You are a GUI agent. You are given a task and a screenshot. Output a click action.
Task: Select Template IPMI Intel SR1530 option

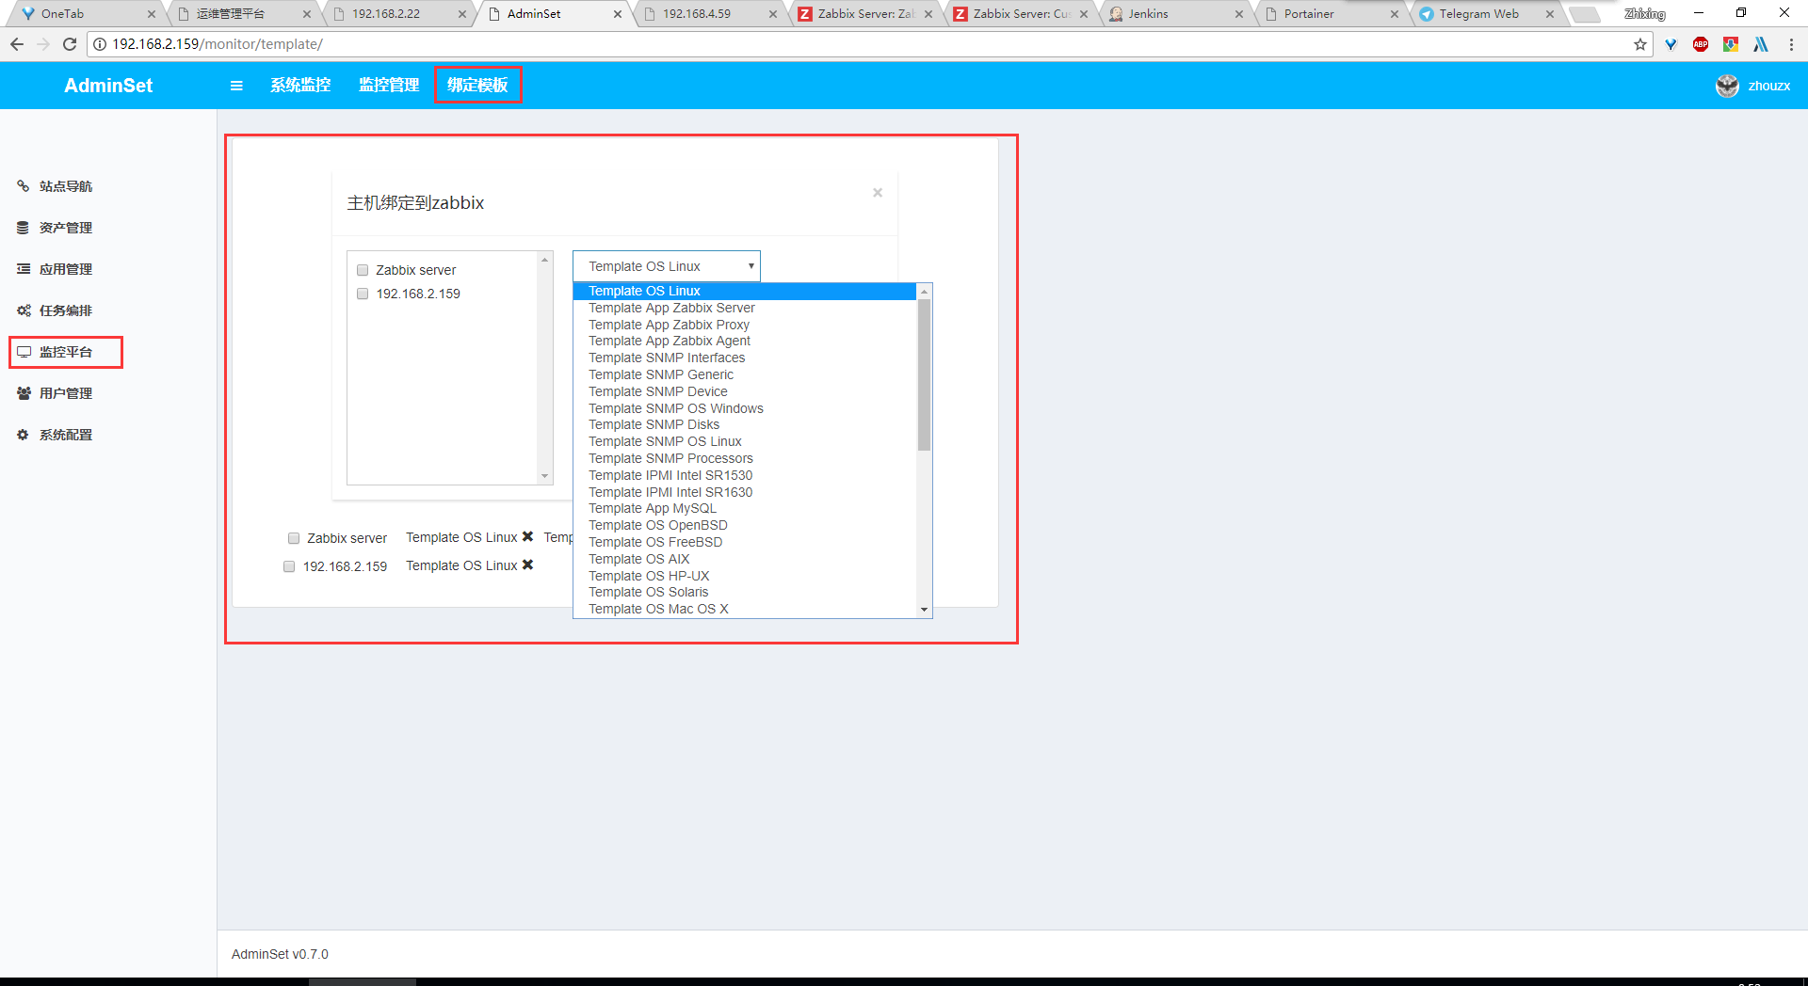coord(745,475)
